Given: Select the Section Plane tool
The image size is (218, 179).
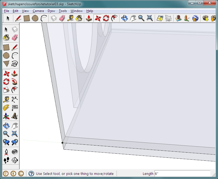Looking at the screenshot, I should (15, 160).
